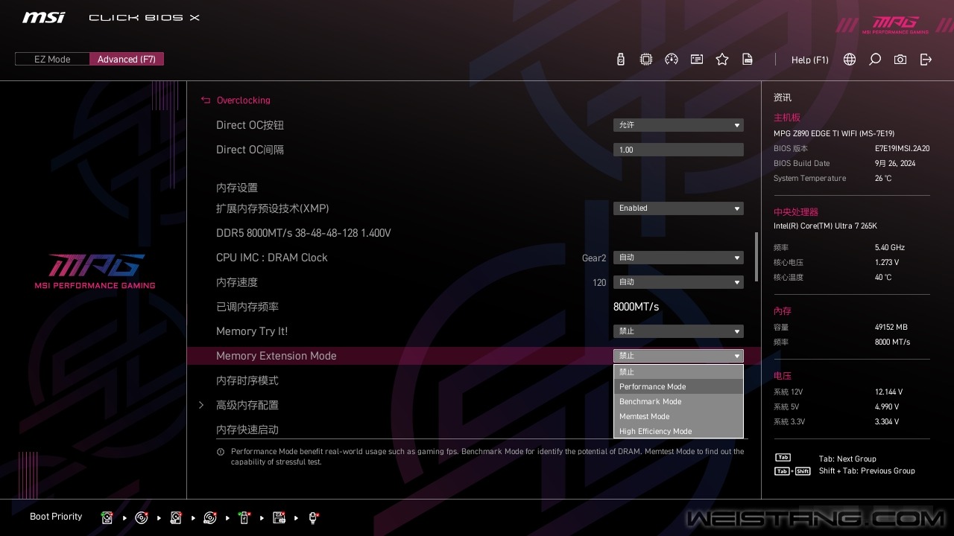Click the BIOS version E7E19IMSI.2A20
The image size is (954, 536).
click(902, 148)
